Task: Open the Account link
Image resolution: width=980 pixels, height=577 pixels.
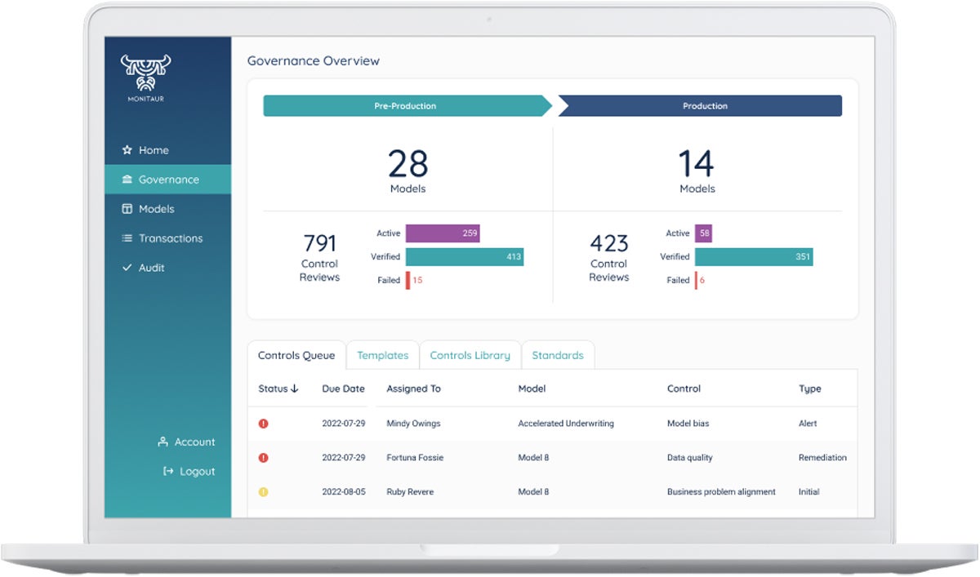Action: point(186,442)
